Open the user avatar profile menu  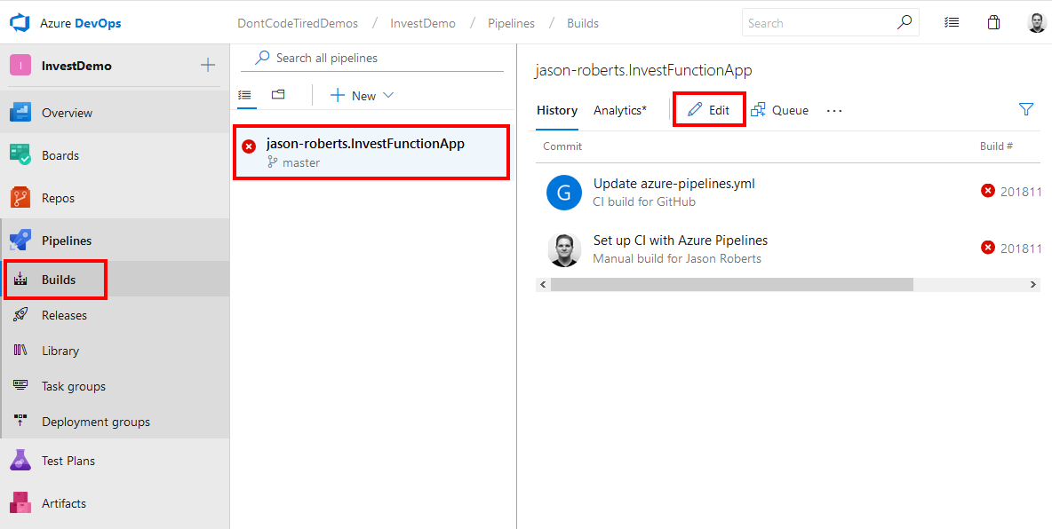click(1036, 22)
